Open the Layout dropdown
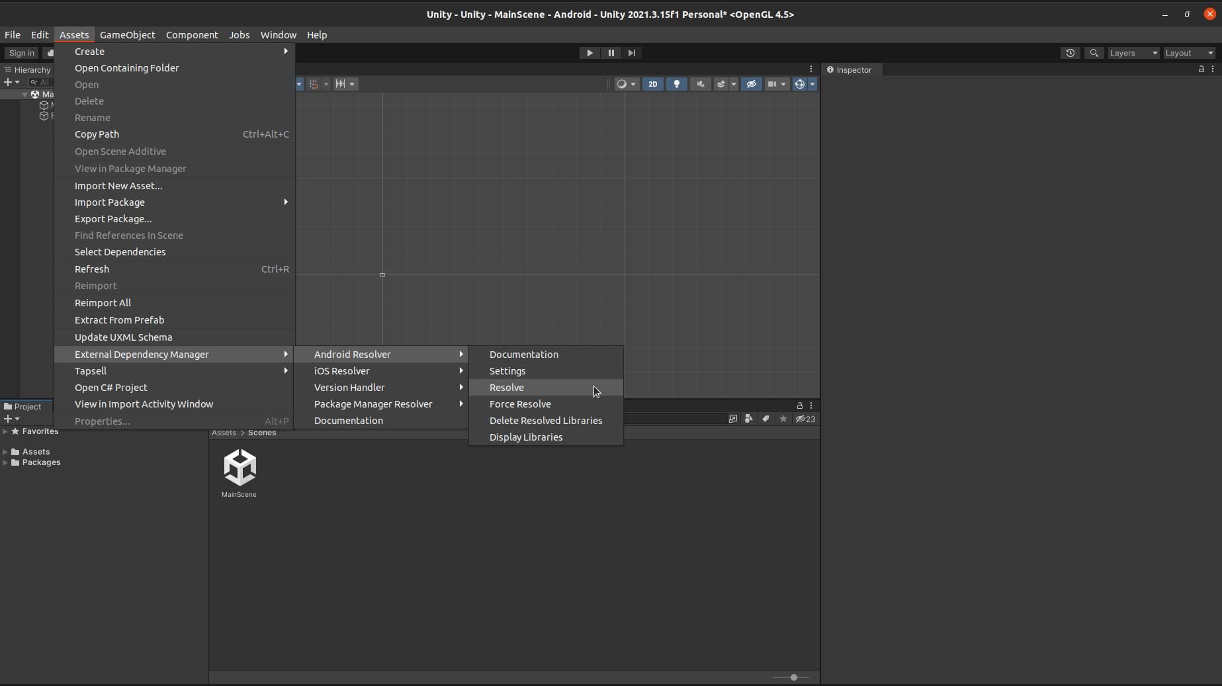Image resolution: width=1222 pixels, height=686 pixels. [1189, 53]
